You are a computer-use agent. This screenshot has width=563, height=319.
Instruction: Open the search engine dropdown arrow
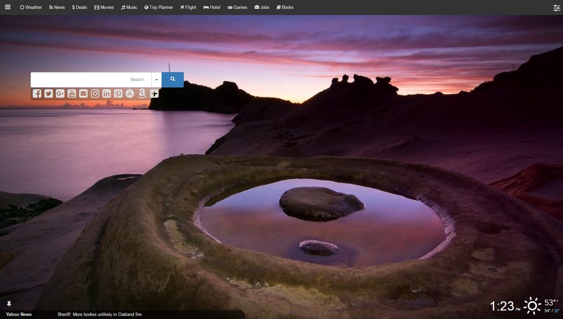(x=157, y=80)
